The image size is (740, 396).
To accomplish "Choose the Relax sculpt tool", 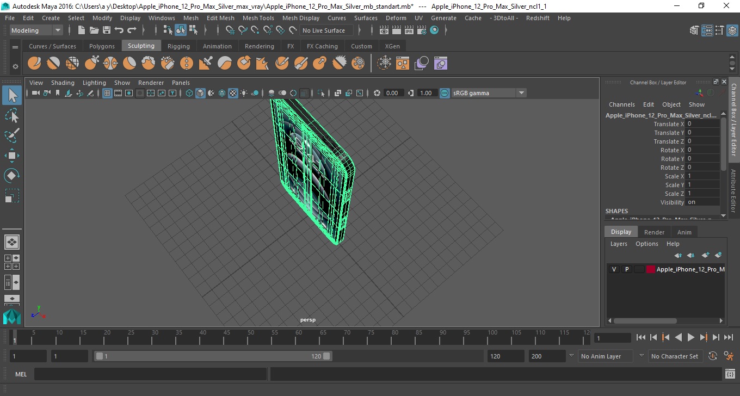I will point(72,63).
